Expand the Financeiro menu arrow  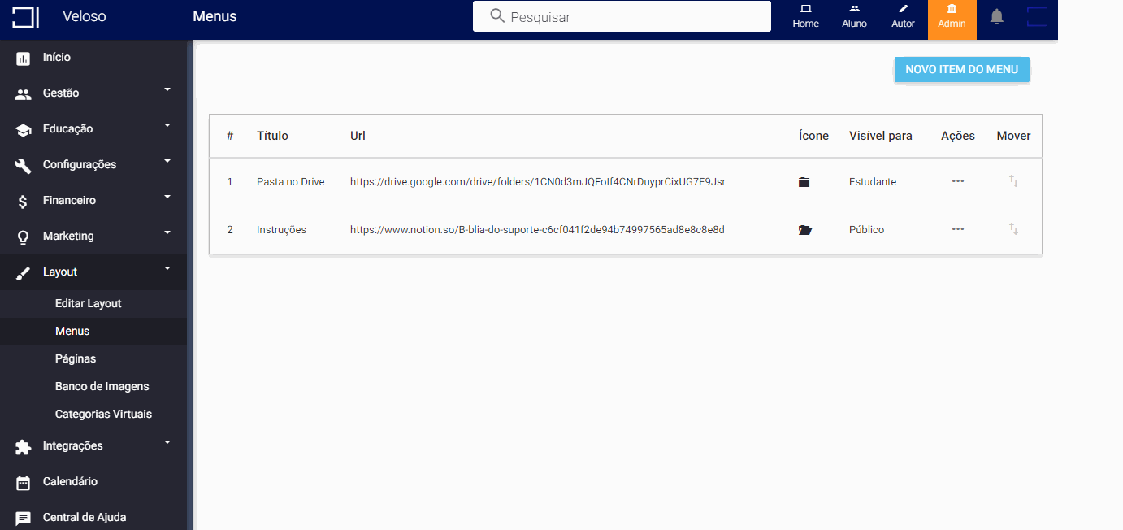click(167, 196)
